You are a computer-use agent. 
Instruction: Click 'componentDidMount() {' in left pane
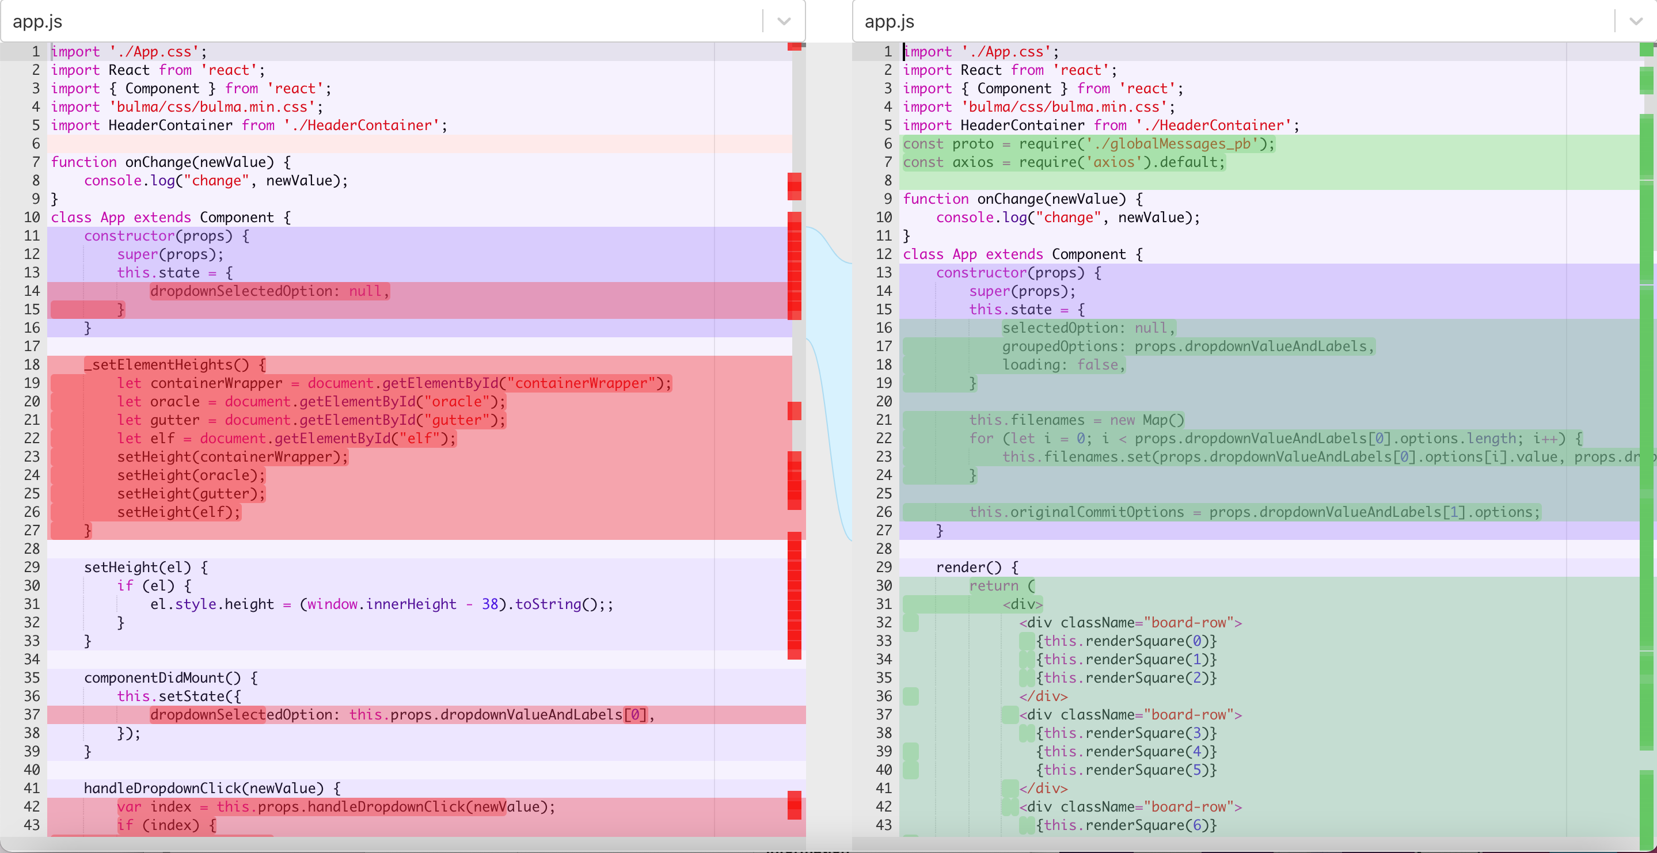coord(170,678)
